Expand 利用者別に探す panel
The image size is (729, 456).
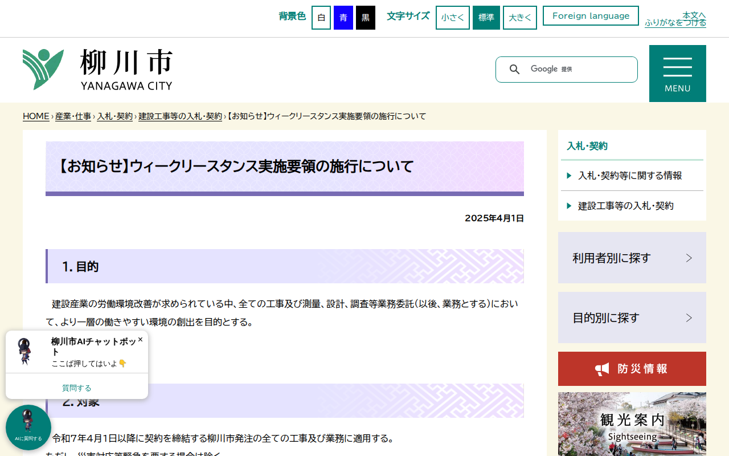coord(632,258)
